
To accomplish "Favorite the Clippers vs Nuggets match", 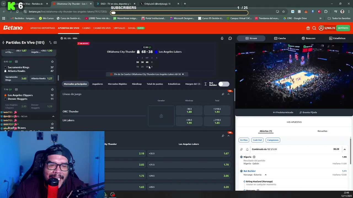I will [52, 89].
